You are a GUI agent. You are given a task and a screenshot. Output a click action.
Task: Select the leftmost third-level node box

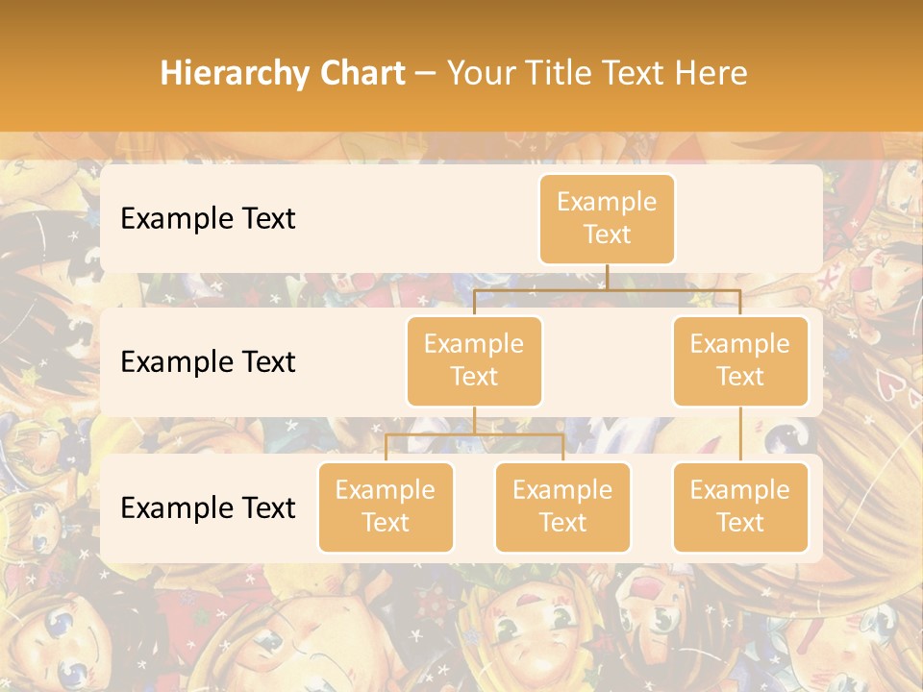pos(386,507)
